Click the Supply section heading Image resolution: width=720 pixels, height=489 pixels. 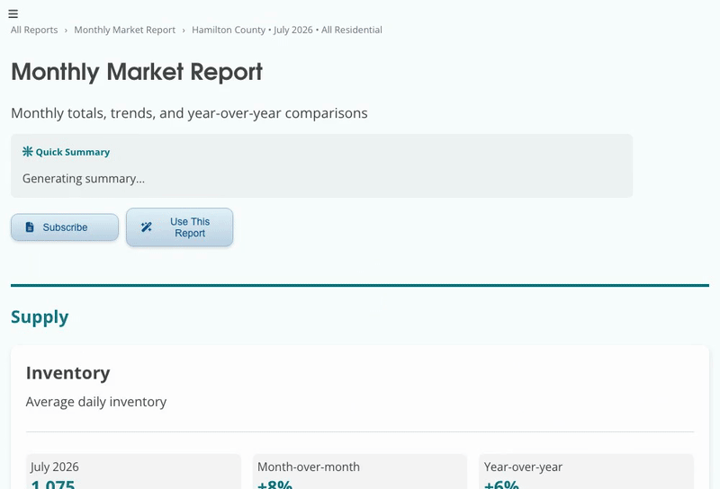(x=40, y=317)
